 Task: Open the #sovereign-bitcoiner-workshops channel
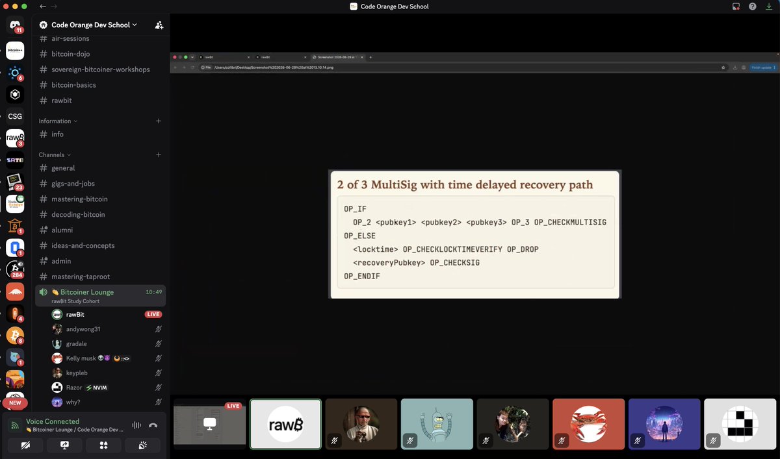pyautogui.click(x=100, y=69)
